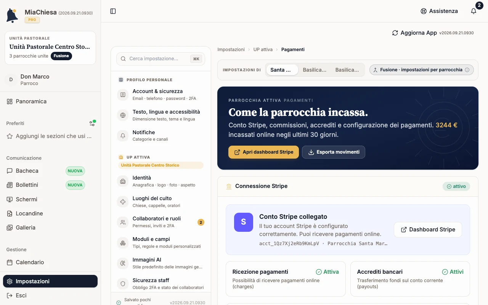This screenshot has width=488, height=305.
Task: Click the Sicurezza staff shield icon
Action: (x=123, y=284)
